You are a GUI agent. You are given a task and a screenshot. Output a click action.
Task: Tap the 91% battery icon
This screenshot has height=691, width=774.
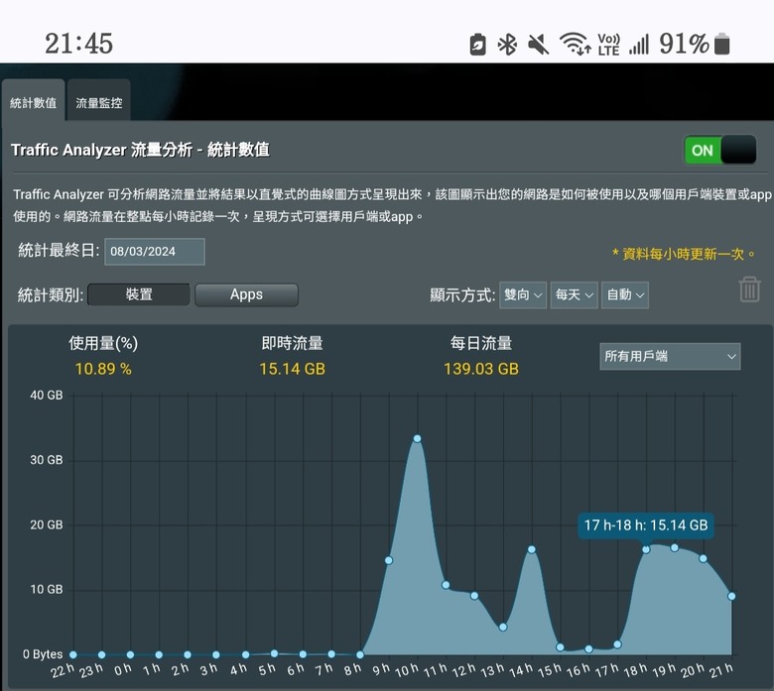722,44
